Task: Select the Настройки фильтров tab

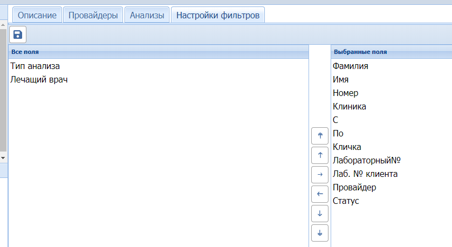Action: pyautogui.click(x=218, y=15)
